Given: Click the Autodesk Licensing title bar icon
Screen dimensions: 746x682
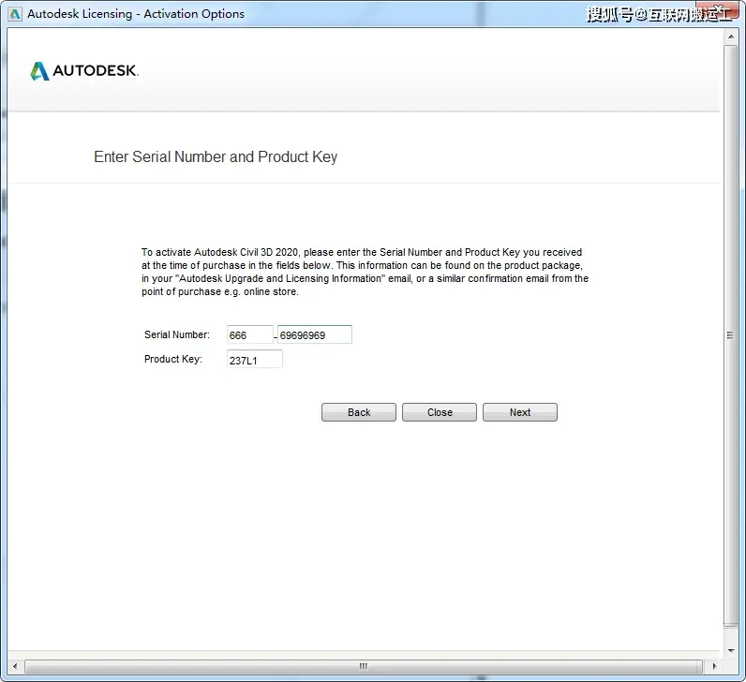Looking at the screenshot, I should 15,14.
